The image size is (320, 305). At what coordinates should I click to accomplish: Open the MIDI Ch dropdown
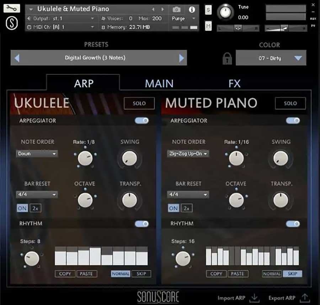tap(61, 27)
